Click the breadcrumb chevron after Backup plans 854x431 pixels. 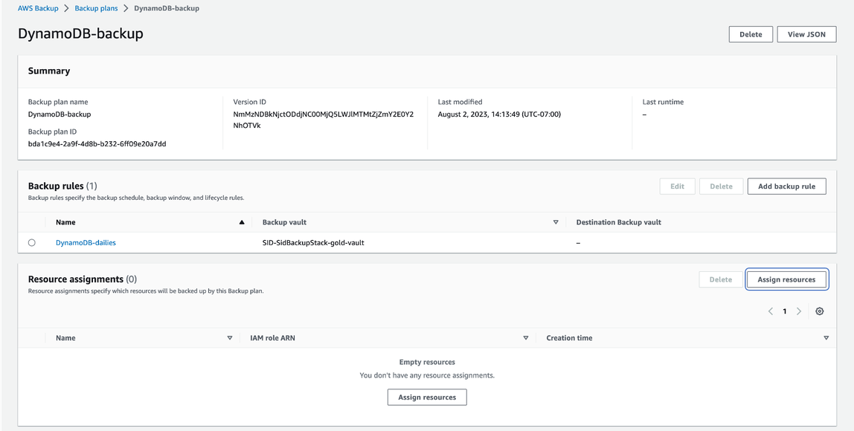tap(126, 8)
